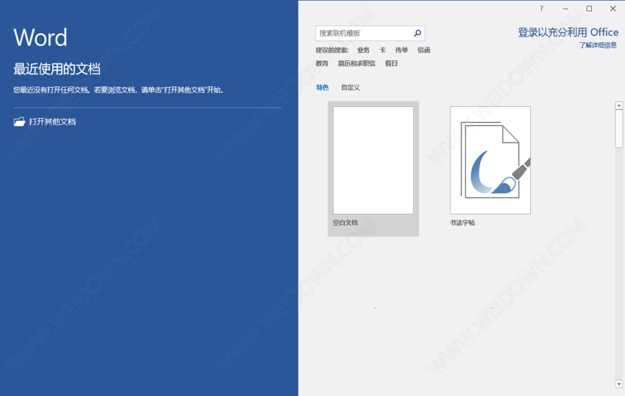Screen dimensions: 625x396
Task: Select suggested search 教育
Action: (x=322, y=63)
